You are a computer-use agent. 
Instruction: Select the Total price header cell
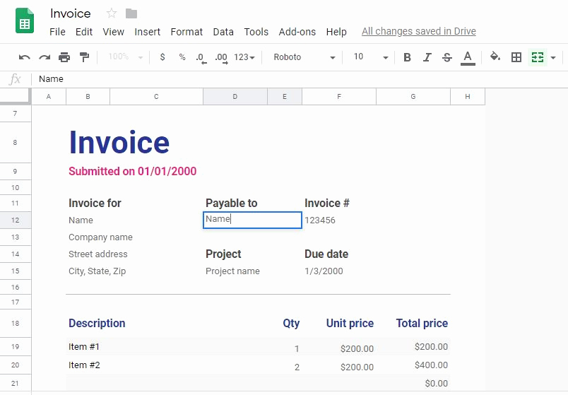[422, 323]
